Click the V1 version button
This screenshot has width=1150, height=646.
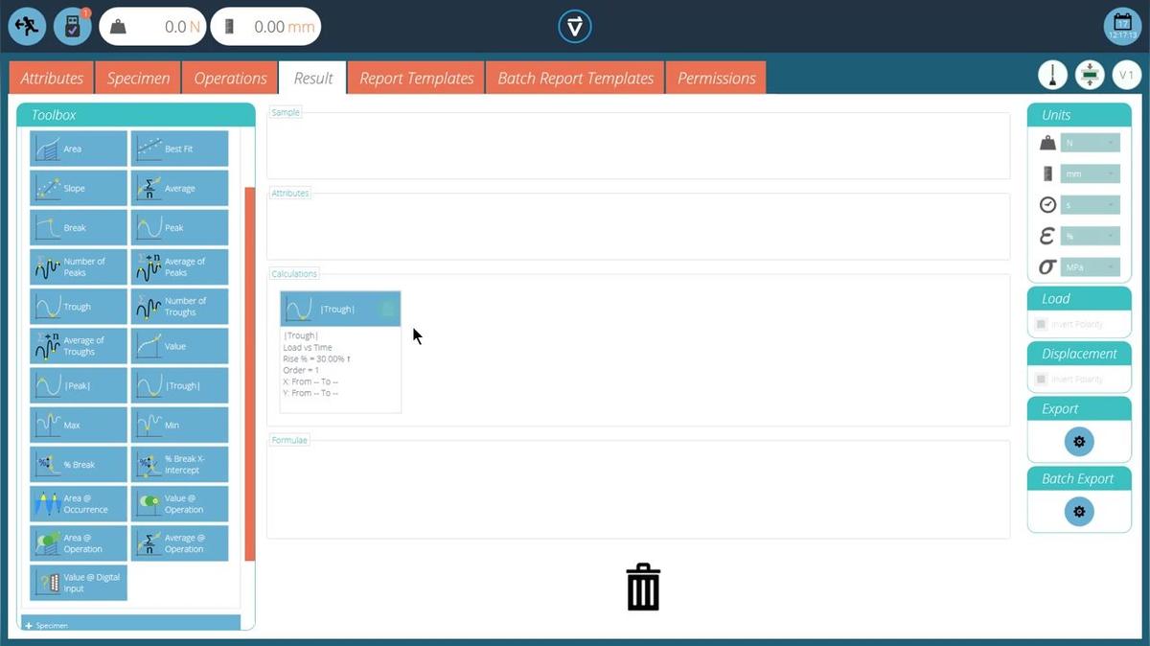[1126, 75]
